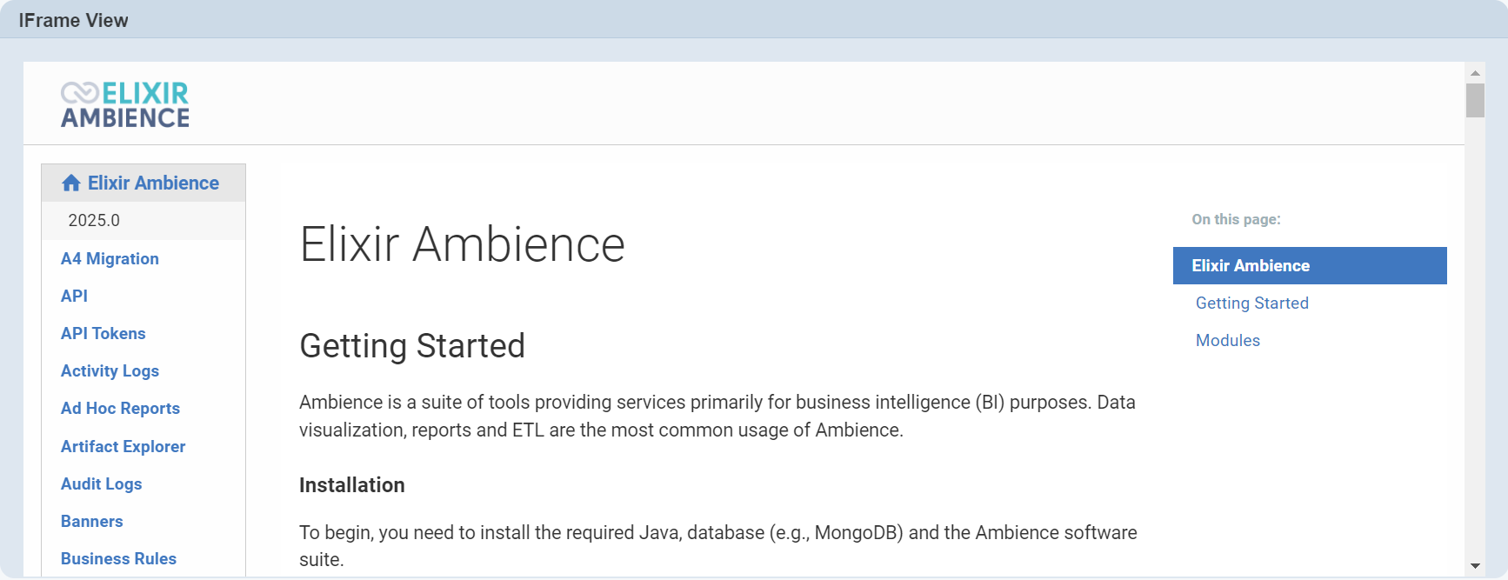
Task: Open the Audit Logs page
Action: point(101,484)
